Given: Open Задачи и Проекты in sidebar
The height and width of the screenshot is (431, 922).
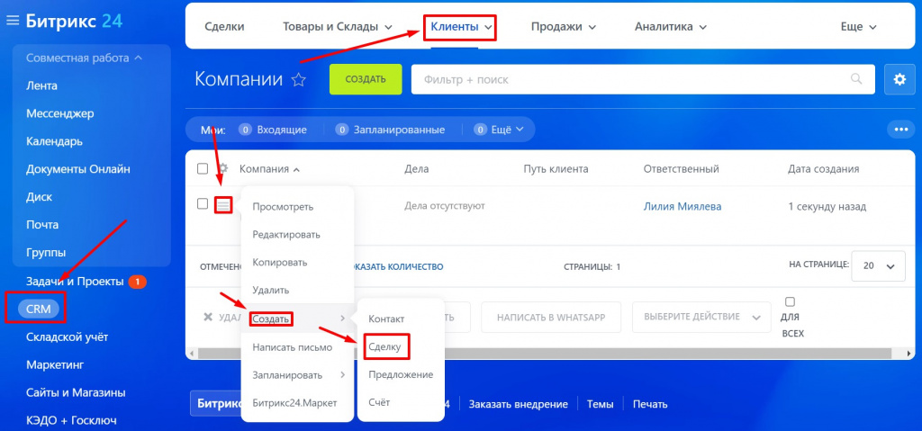Looking at the screenshot, I should coord(75,282).
